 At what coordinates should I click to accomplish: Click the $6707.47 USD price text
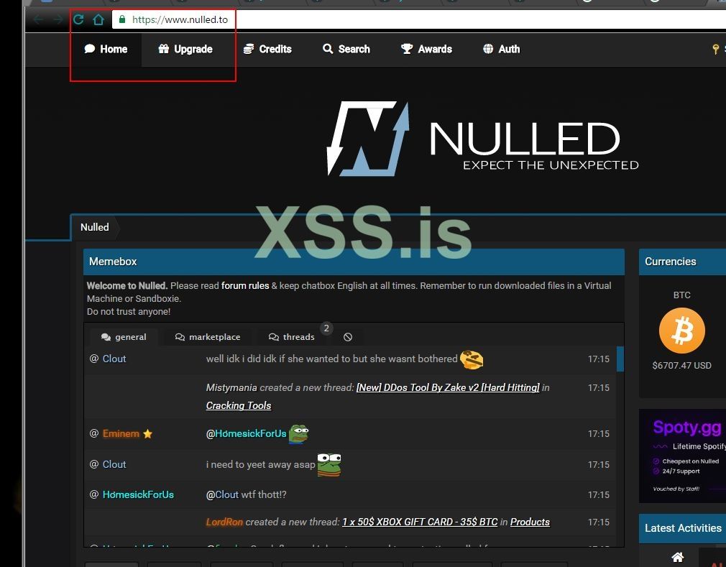click(682, 366)
